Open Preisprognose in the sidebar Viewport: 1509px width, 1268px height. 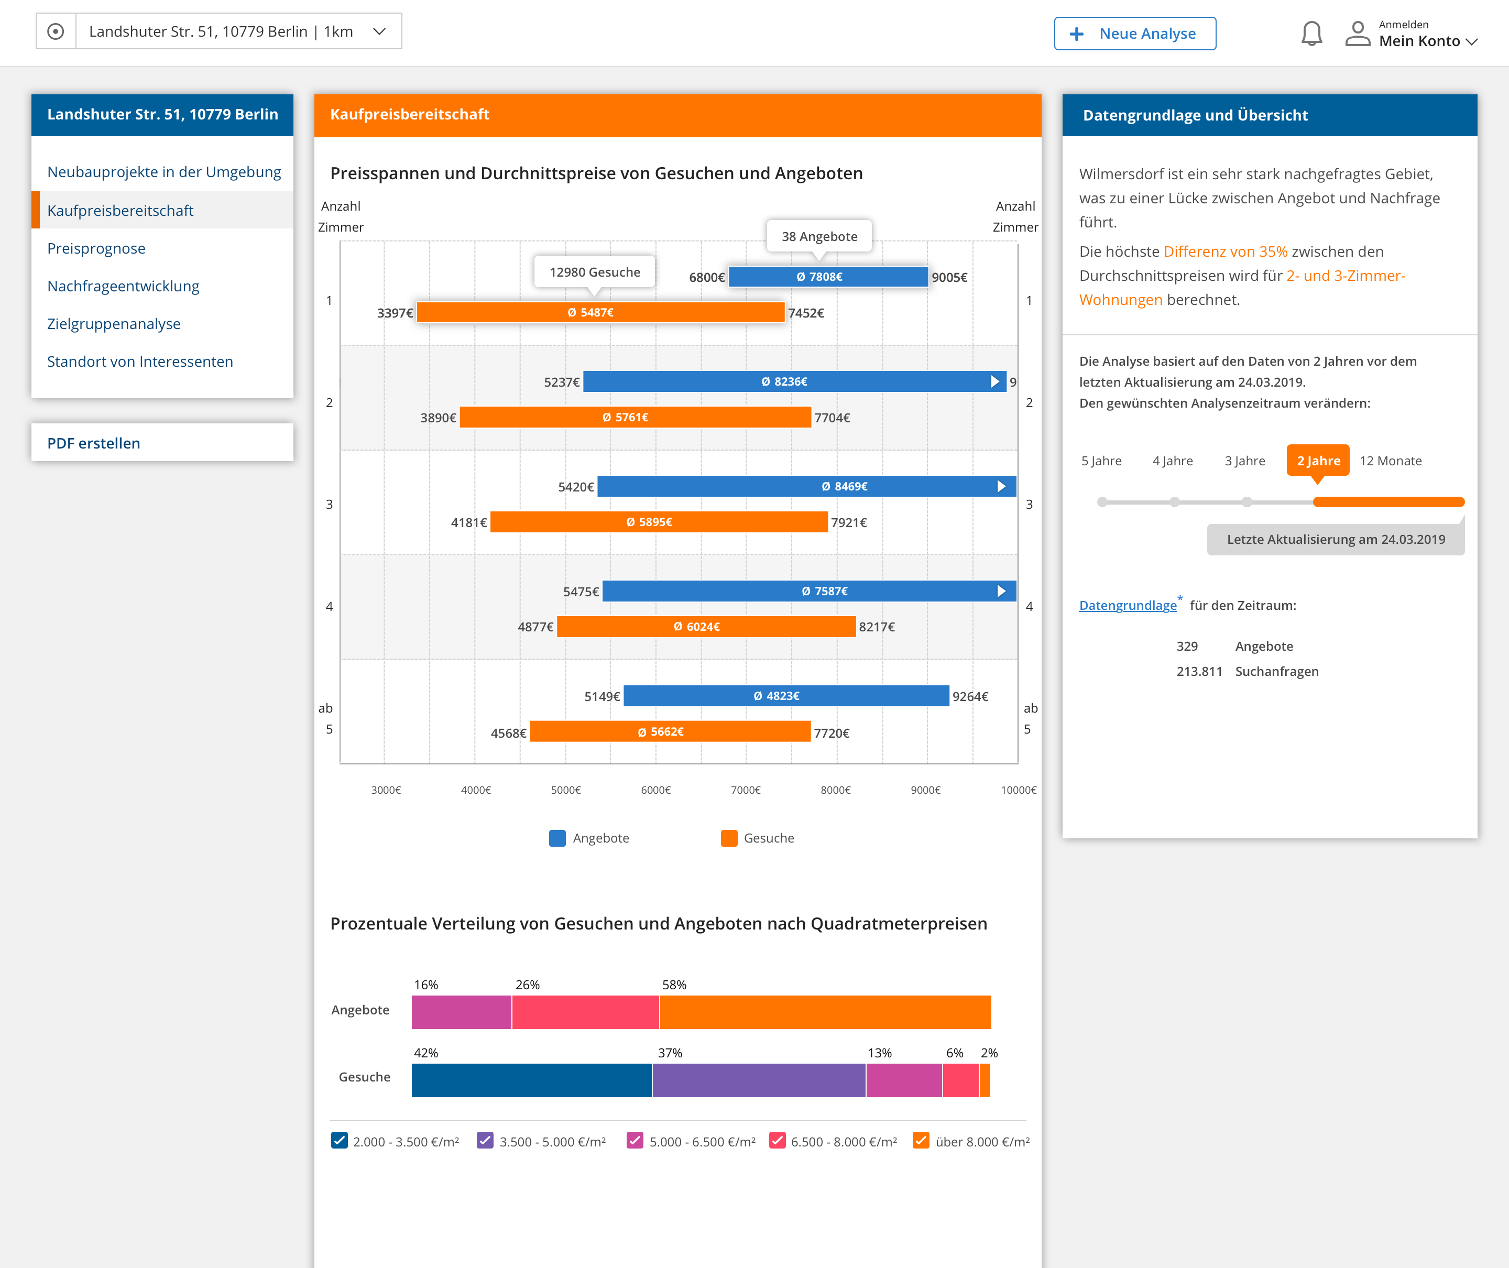[96, 249]
